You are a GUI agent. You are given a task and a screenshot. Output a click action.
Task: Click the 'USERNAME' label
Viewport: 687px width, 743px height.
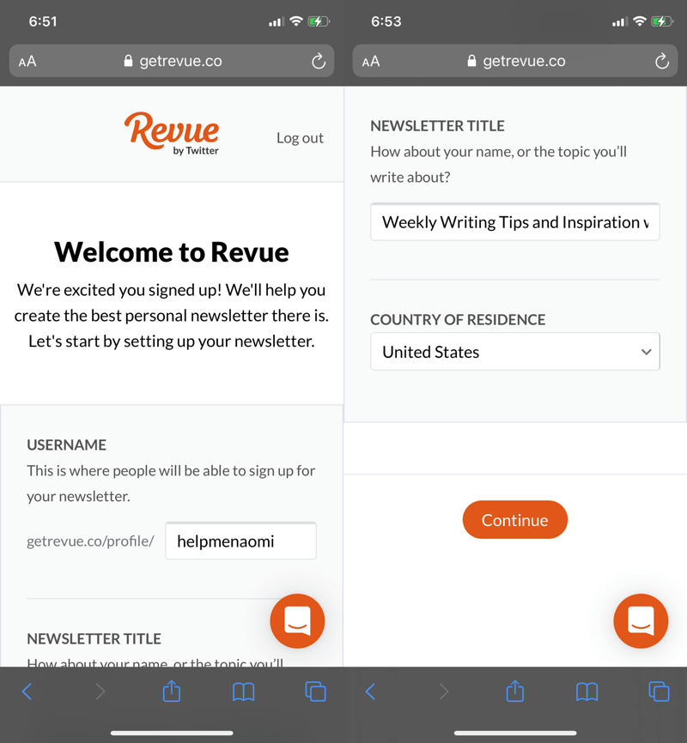click(x=66, y=445)
